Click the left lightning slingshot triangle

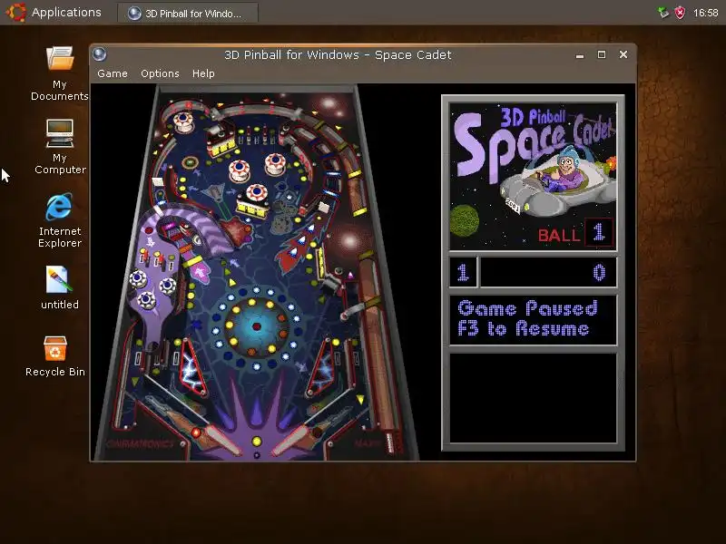pyautogui.click(x=192, y=367)
